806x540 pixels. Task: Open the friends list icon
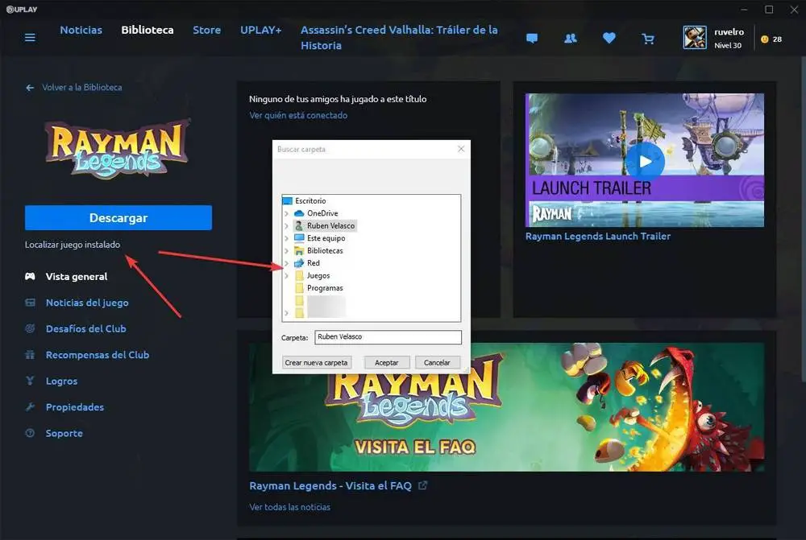571,38
